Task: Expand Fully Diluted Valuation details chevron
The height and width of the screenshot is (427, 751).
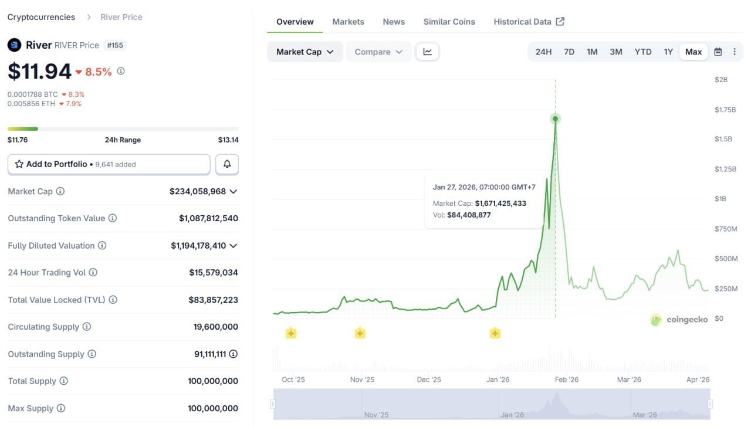Action: [x=233, y=246]
